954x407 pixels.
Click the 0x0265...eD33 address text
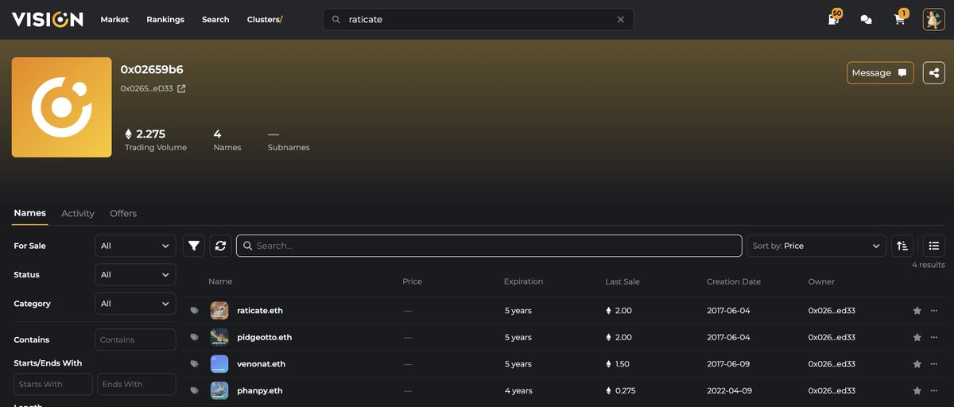click(x=146, y=89)
